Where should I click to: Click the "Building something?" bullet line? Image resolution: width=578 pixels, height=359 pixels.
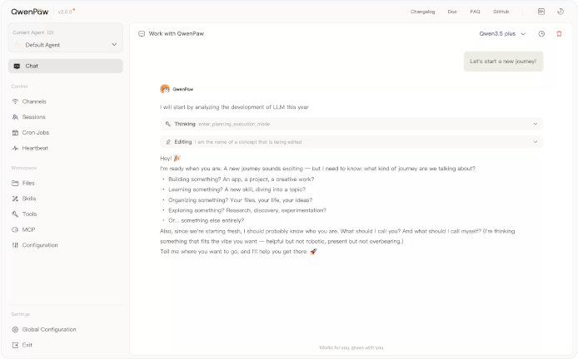coord(241,179)
